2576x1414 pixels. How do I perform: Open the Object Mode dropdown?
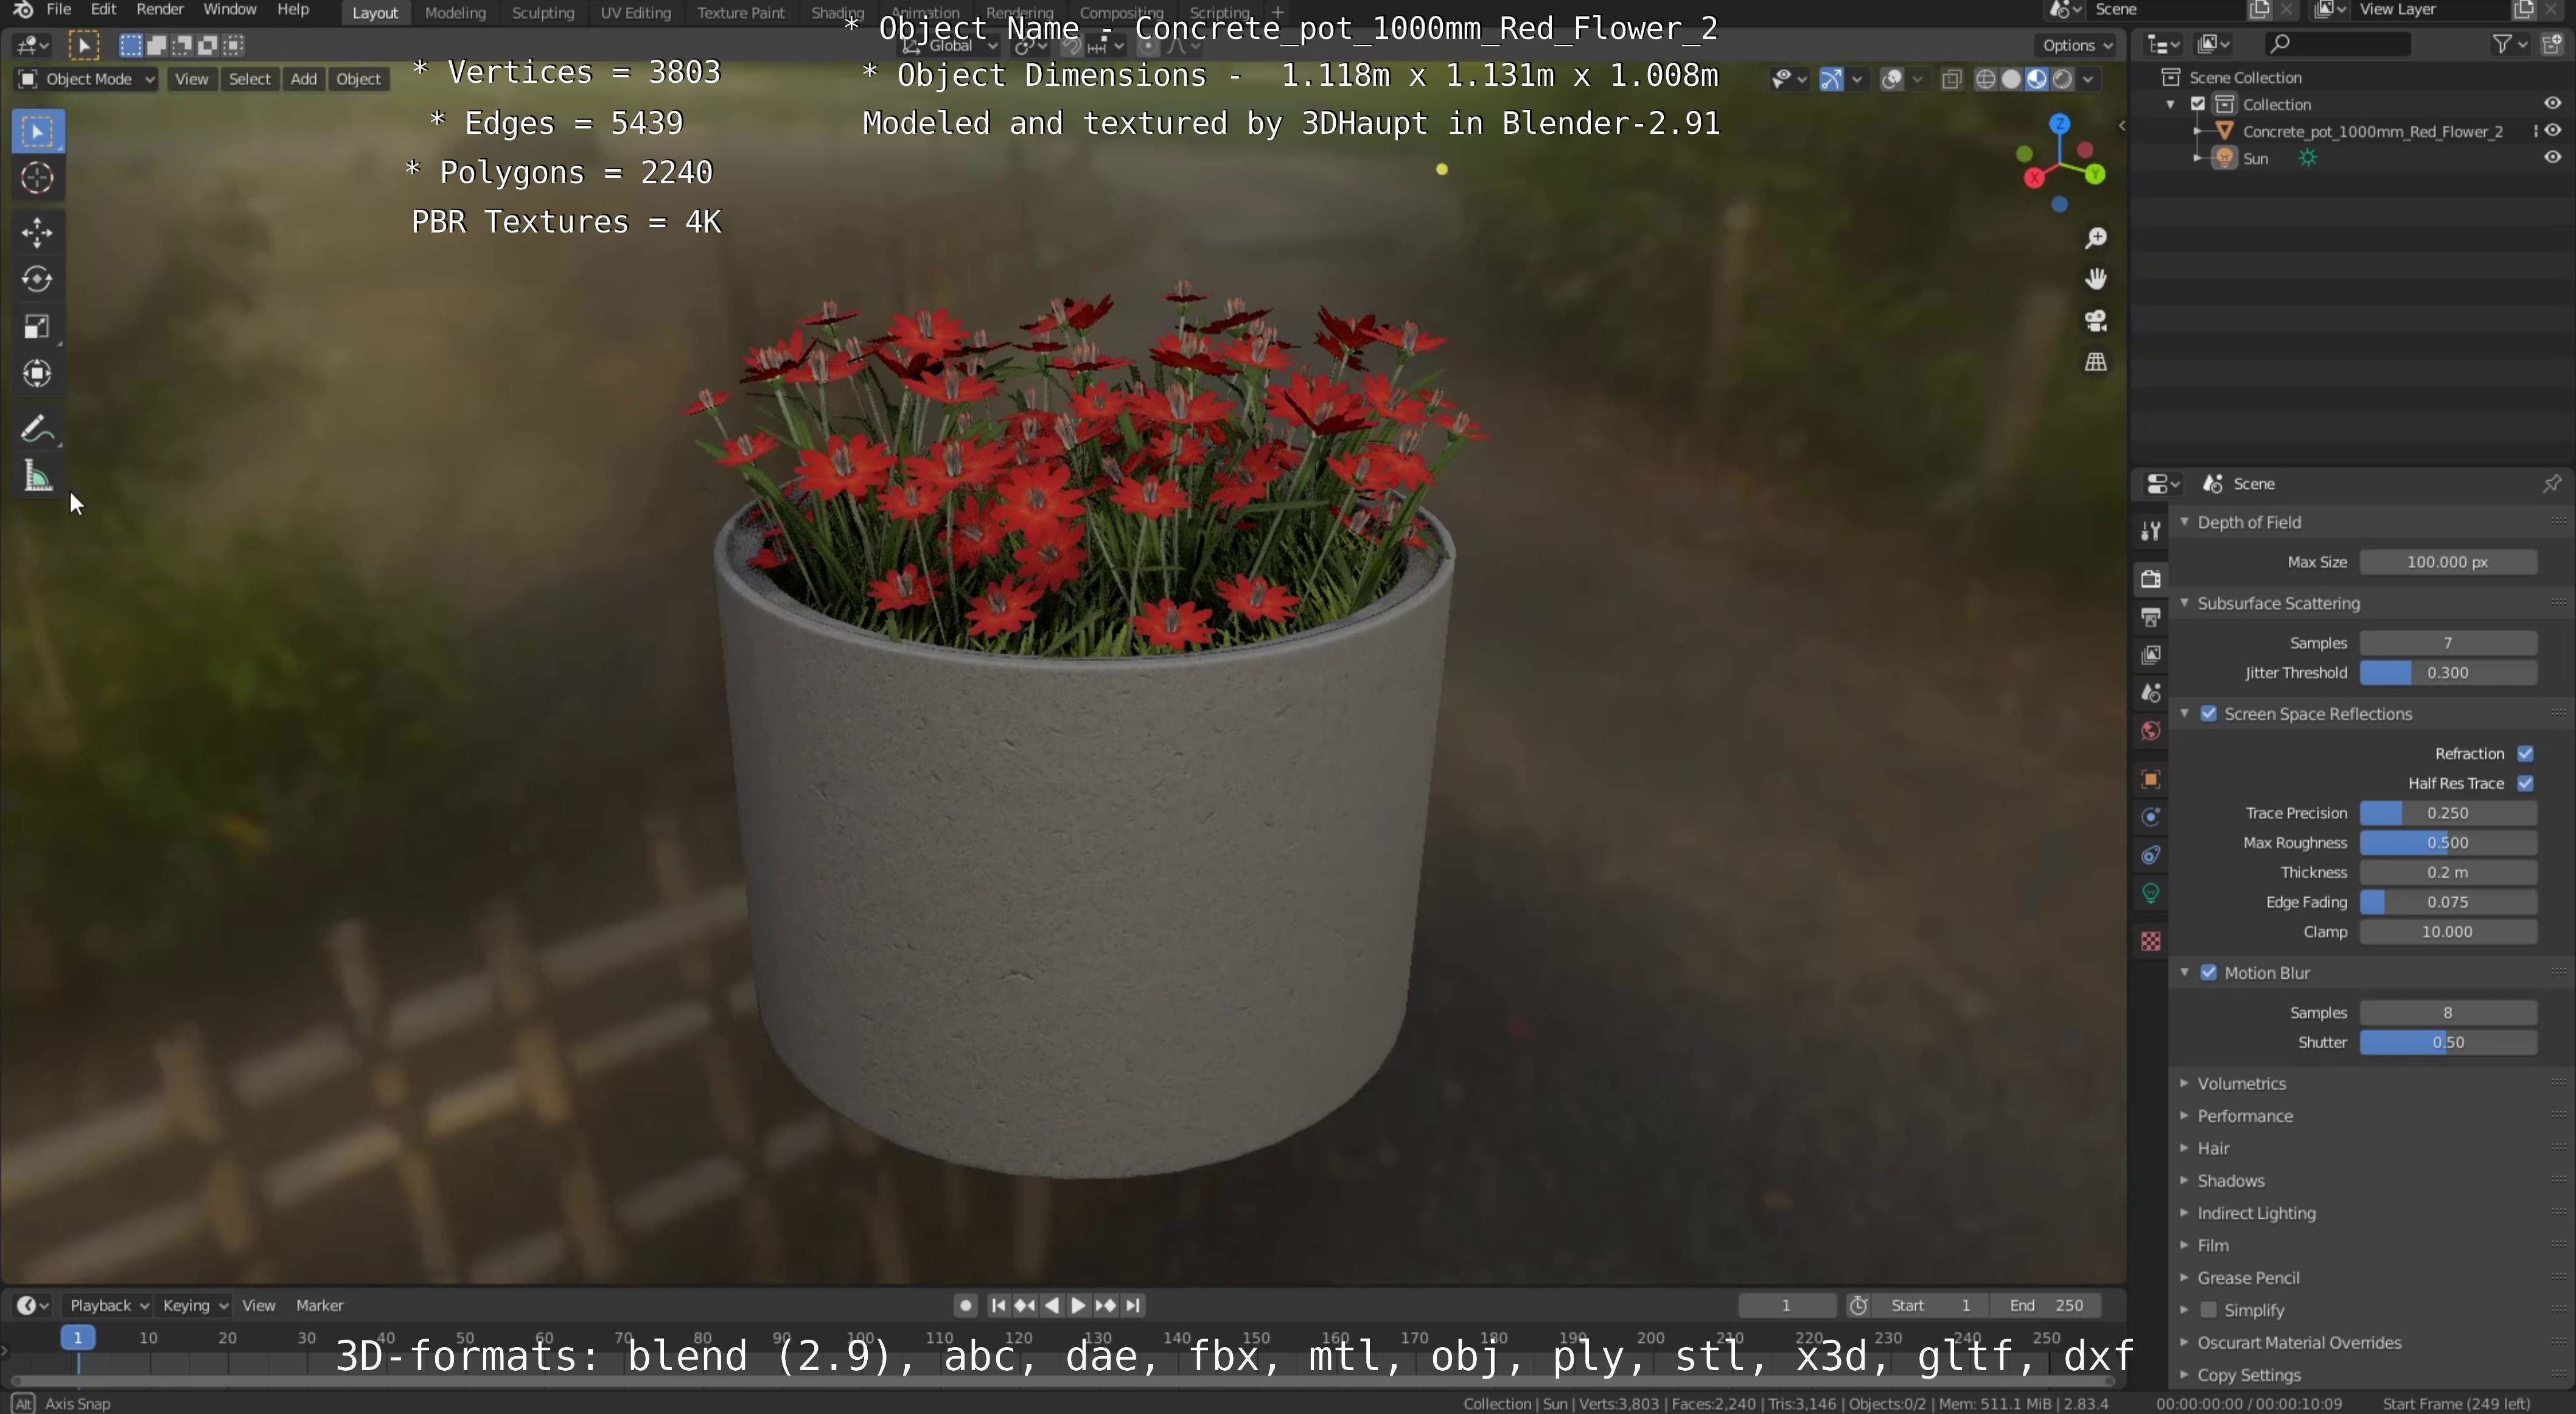pyautogui.click(x=86, y=79)
